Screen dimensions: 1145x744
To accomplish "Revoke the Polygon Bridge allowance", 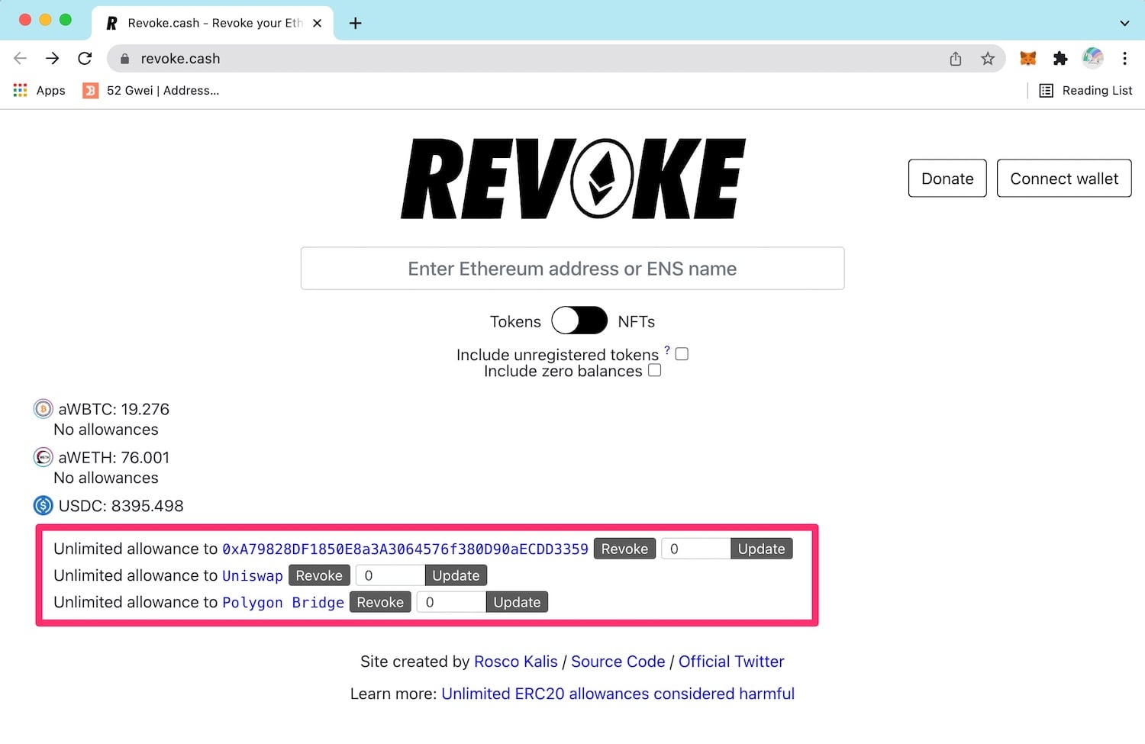I will click(x=380, y=602).
